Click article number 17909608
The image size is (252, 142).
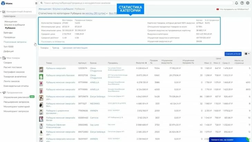83,111
